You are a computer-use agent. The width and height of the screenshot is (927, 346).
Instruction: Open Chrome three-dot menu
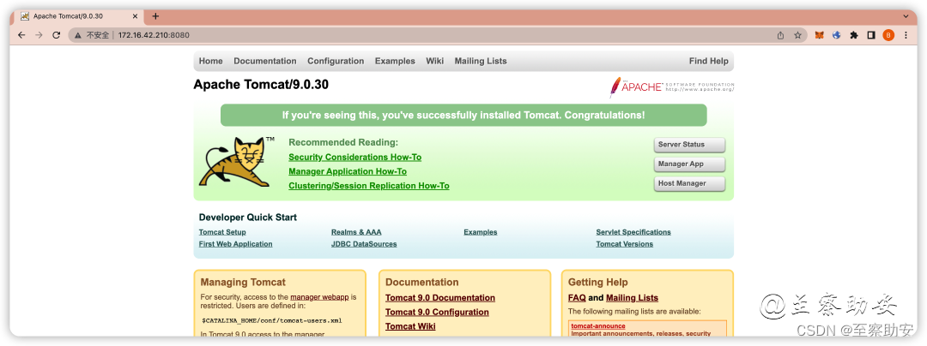pos(906,35)
